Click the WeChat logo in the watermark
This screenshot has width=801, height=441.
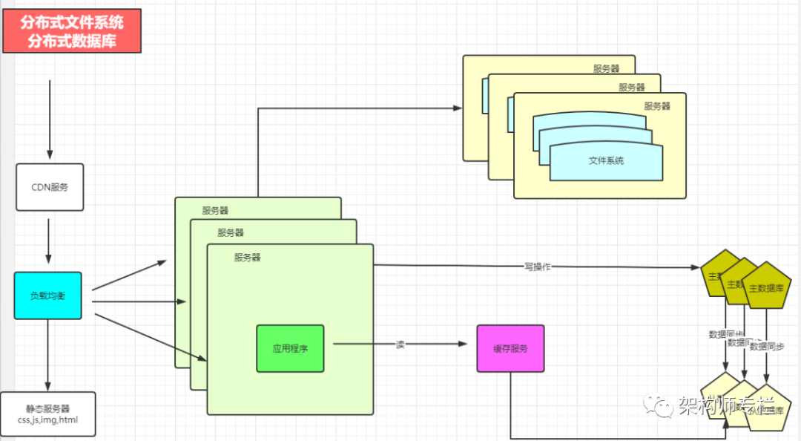pos(659,405)
